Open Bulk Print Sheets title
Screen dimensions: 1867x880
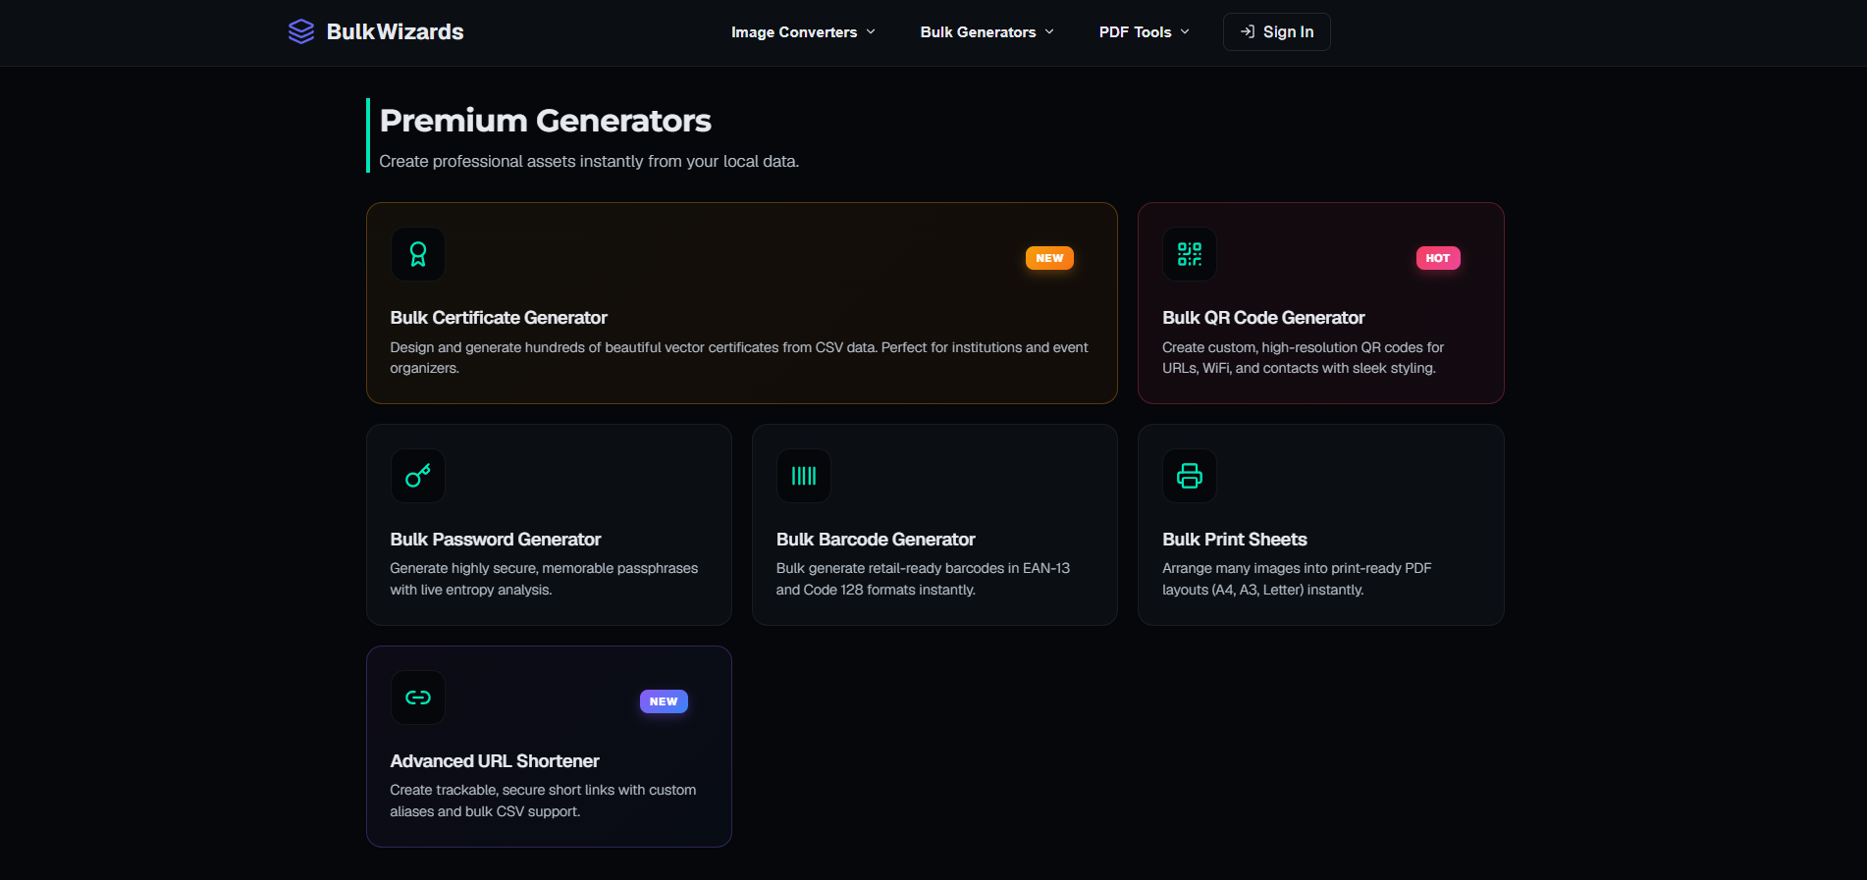coord(1234,540)
